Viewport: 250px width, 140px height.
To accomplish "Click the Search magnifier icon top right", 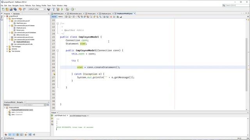I will pyautogui.click(x=224, y=5).
